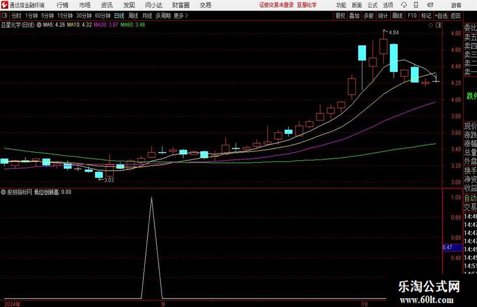Open the 选项 menu
477x307 pixels.
point(388,5)
